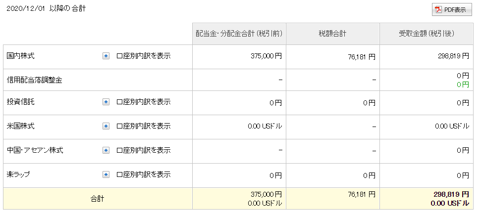Select the 税額合計 column header
This screenshot has height=217, width=480.
click(332, 34)
